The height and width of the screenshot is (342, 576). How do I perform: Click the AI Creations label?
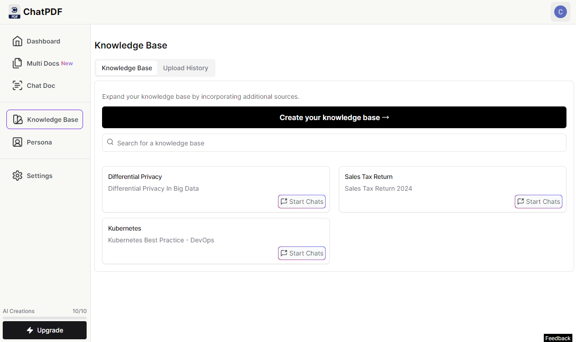point(19,311)
